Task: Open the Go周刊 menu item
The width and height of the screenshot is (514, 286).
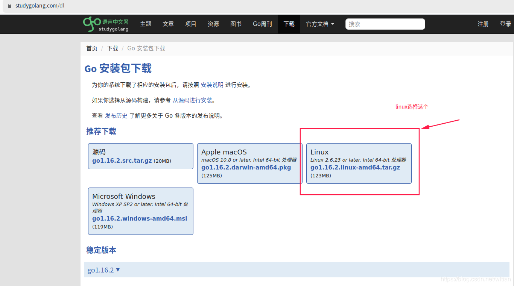Action: (x=262, y=24)
